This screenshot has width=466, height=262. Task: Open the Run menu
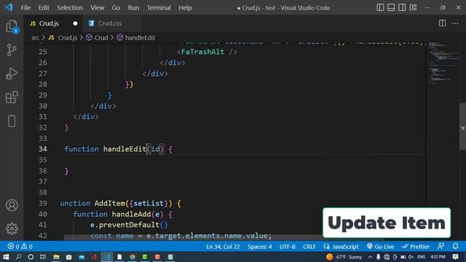pos(133,8)
